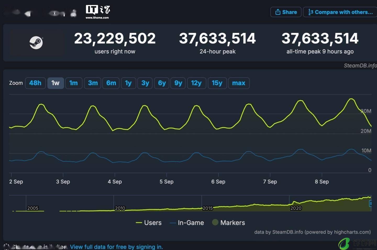
Task: Click the 20M y-axis label
Action: (366, 131)
